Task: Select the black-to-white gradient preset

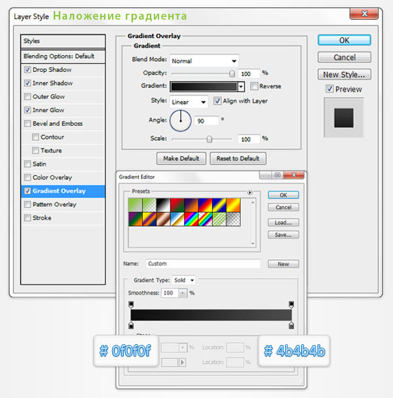Action: coord(162,206)
